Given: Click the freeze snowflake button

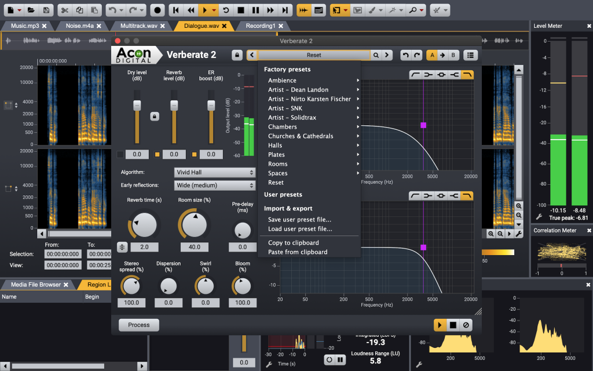Looking at the screenshot, I should pos(122,247).
